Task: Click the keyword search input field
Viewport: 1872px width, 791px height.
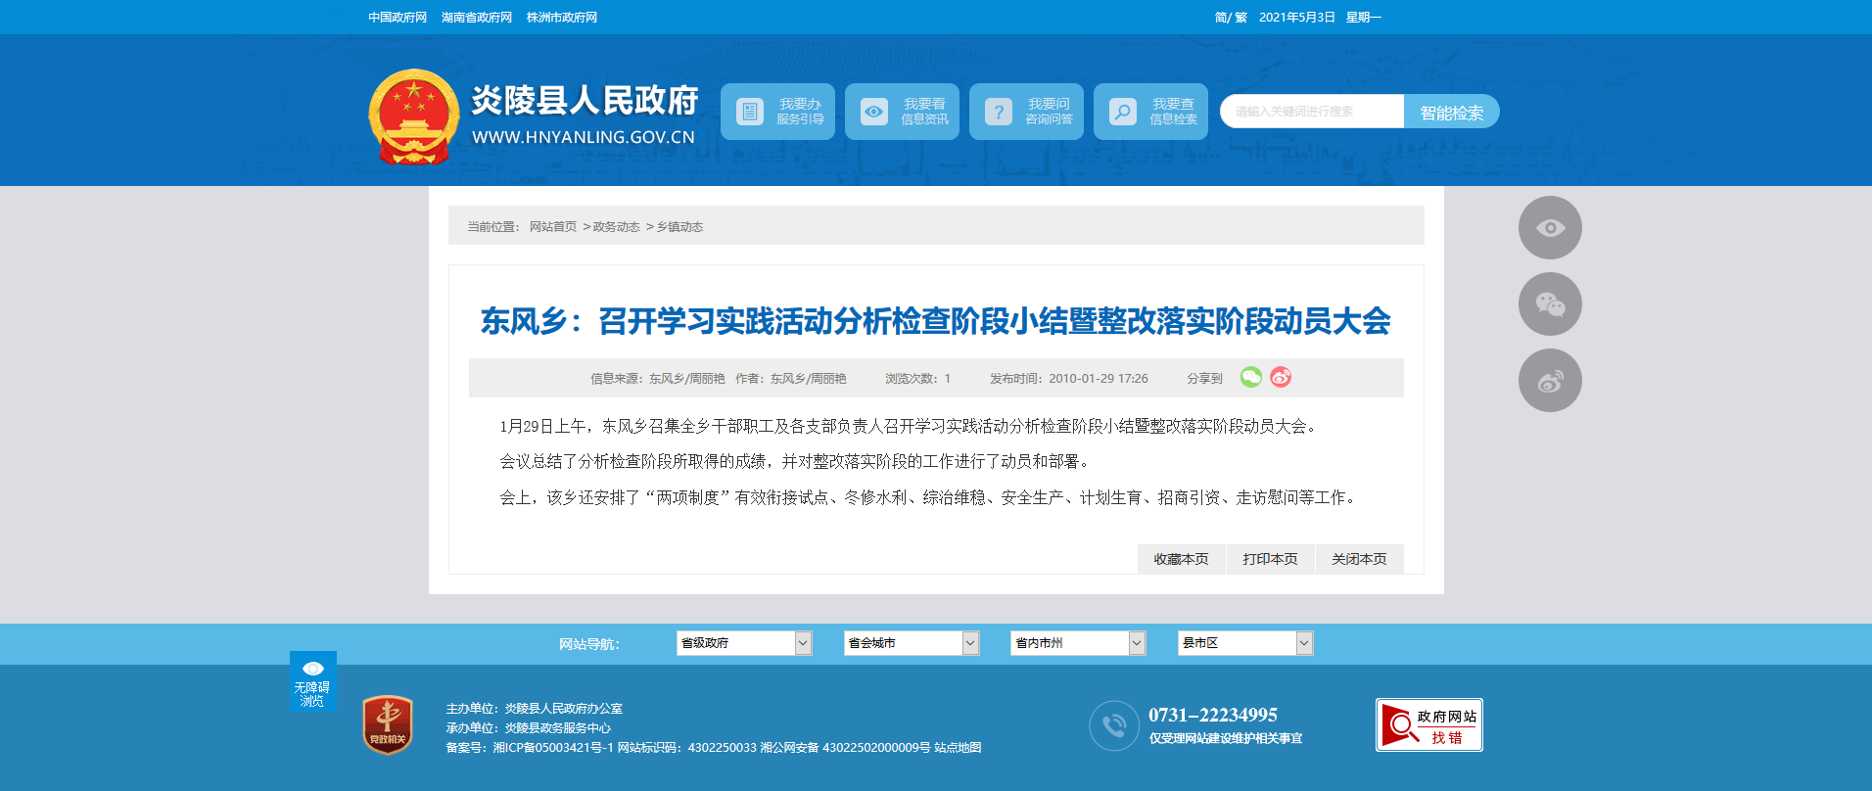Action: 1311,112
